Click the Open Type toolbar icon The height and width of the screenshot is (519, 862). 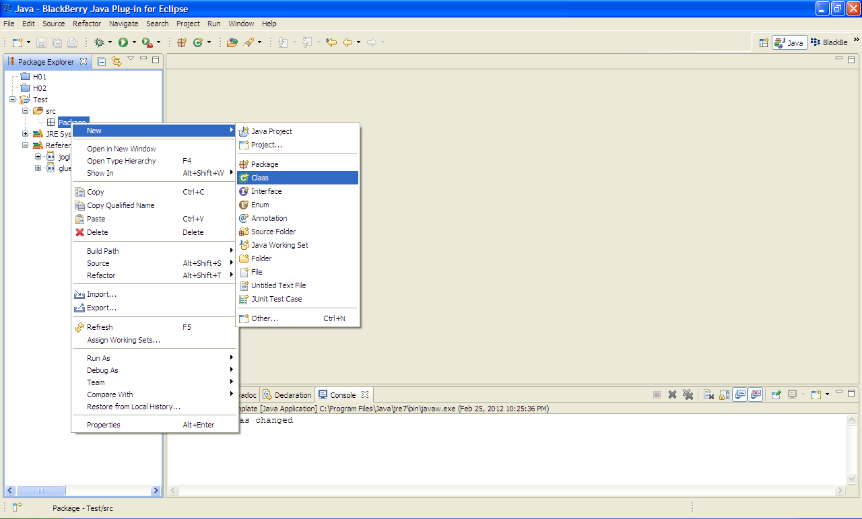[x=232, y=42]
